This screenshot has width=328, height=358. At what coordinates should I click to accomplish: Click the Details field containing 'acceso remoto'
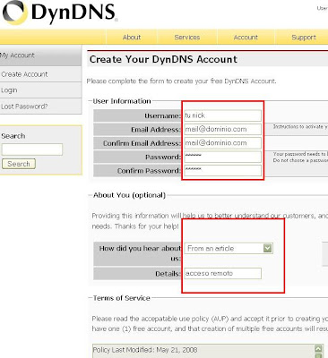tap(222, 273)
